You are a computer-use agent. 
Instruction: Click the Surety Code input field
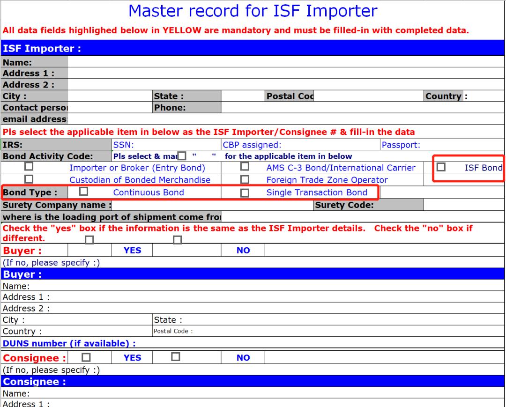463,205
